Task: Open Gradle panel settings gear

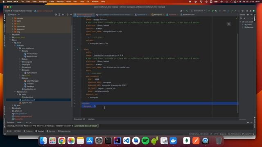Action: (x=248, y=15)
